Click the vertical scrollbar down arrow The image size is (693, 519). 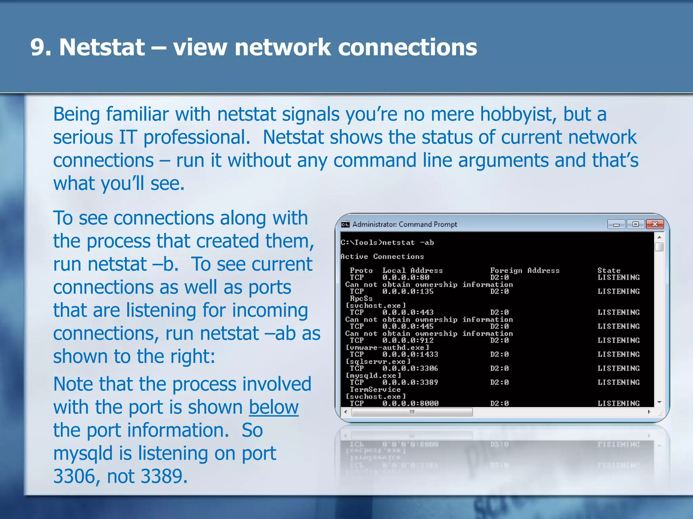pyautogui.click(x=659, y=402)
